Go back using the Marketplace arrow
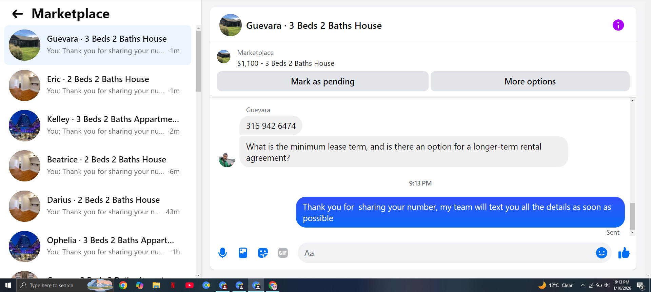The height and width of the screenshot is (292, 651). coord(17,14)
